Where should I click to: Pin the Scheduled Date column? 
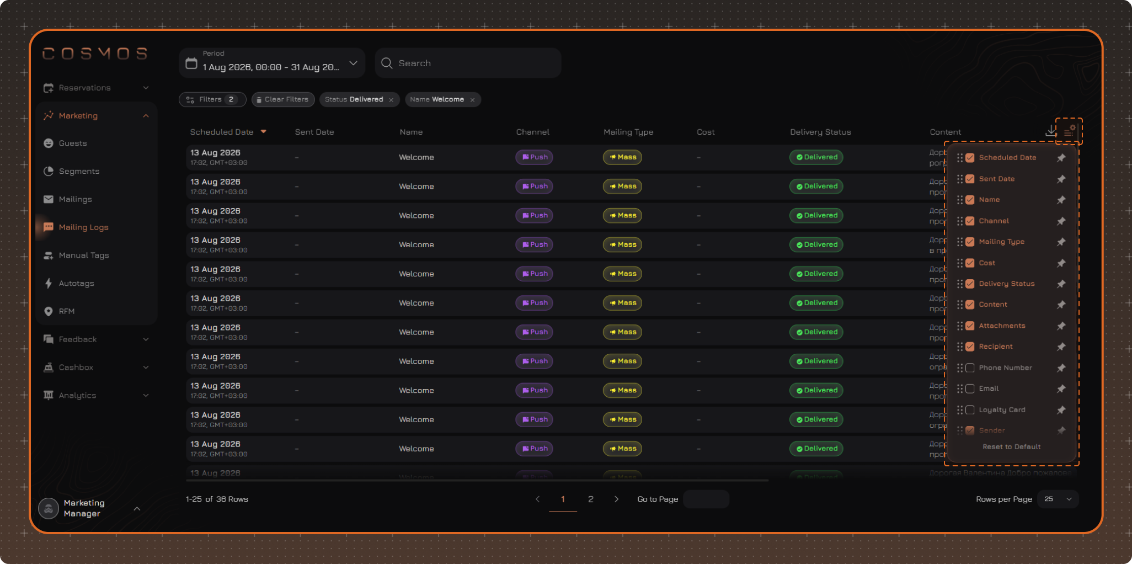coord(1061,158)
